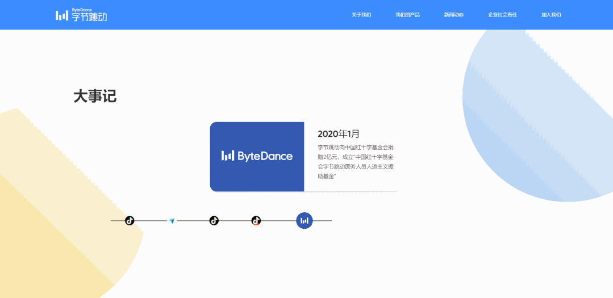Select the TikTok icon between paper-plane and red-edged icons
613x298 pixels.
pos(214,221)
